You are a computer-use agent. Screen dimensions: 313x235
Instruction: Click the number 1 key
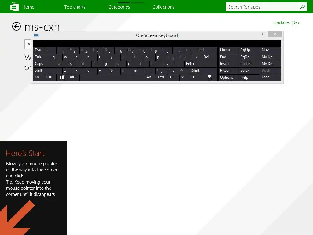click(62, 50)
